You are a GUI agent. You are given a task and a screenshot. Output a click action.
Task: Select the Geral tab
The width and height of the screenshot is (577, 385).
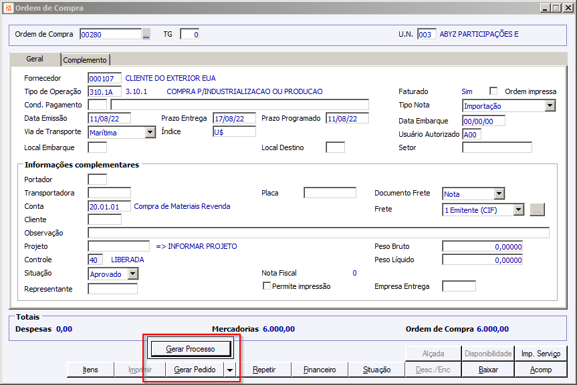(x=35, y=59)
